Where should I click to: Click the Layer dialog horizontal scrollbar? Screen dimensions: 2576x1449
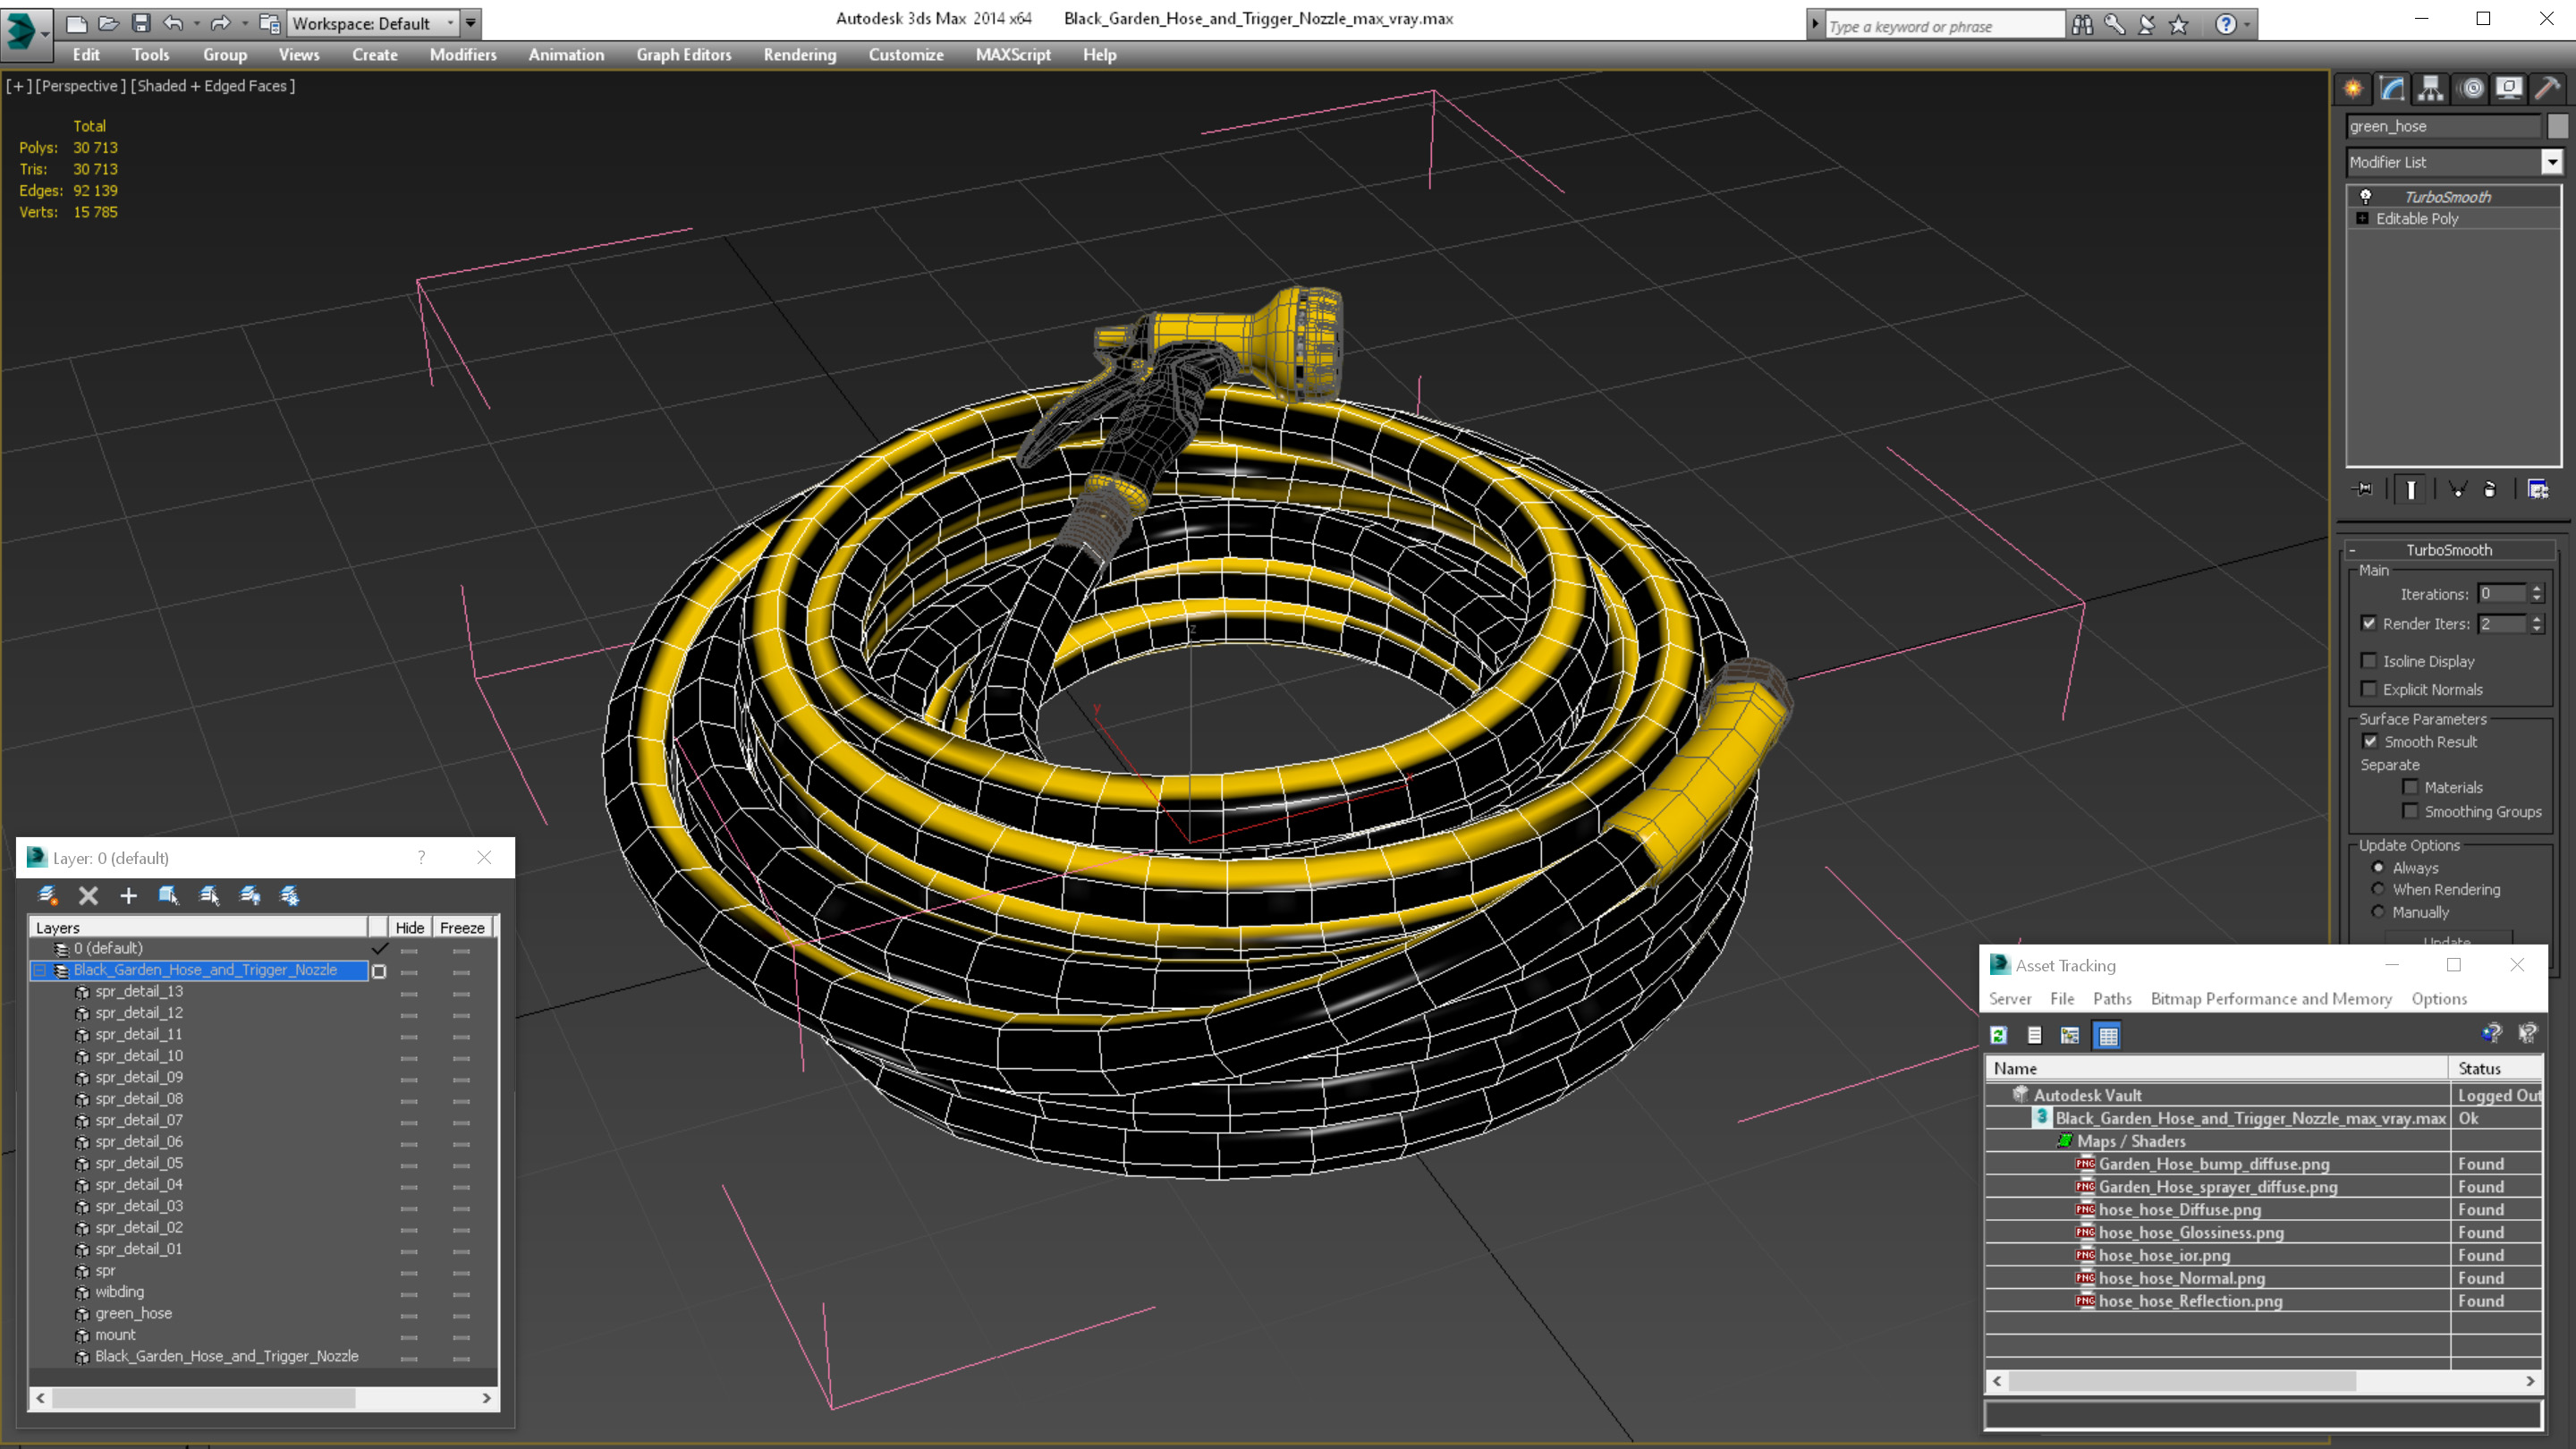pos(263,1398)
